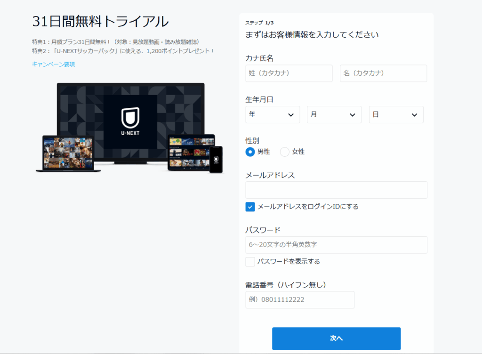The height and width of the screenshot is (354, 482).
Task: Enable パスワードを表示する checkbox
Action: (250, 262)
